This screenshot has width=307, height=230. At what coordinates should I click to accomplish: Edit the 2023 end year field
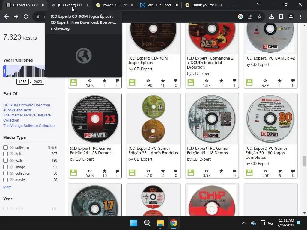point(38,81)
